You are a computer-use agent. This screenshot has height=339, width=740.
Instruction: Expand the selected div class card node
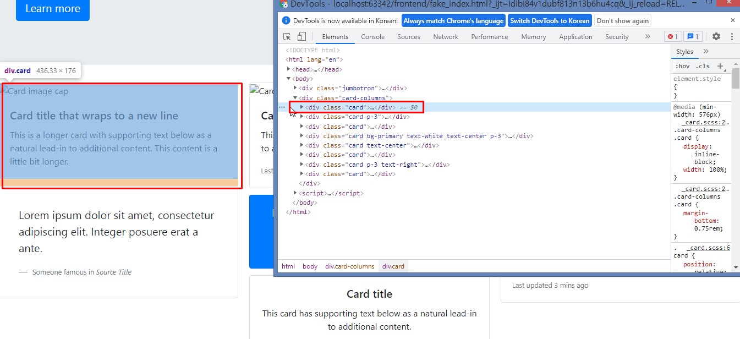point(302,107)
